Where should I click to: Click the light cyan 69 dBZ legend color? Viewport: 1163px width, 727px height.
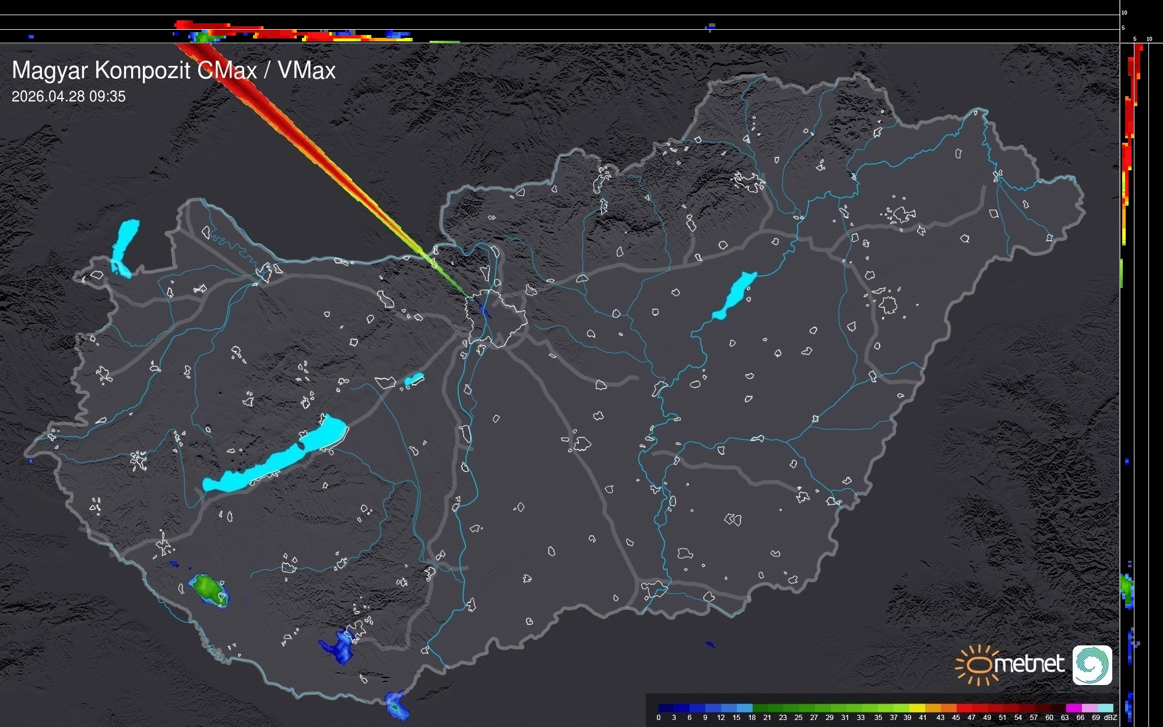[1105, 708]
